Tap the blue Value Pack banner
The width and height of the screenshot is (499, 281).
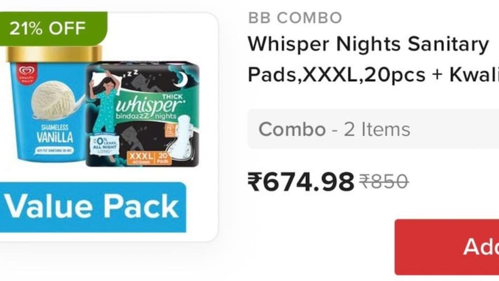click(x=93, y=207)
